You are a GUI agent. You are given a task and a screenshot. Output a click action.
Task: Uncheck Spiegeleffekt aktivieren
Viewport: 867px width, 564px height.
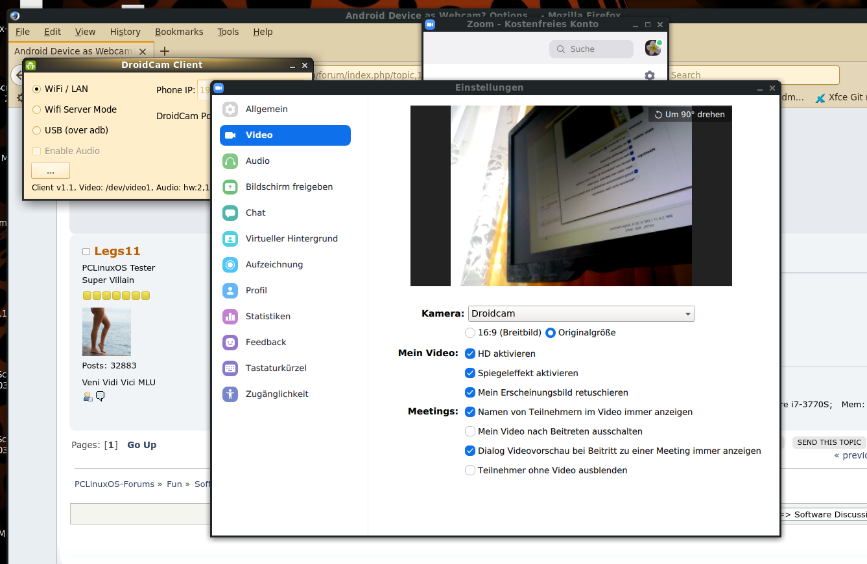pos(470,373)
